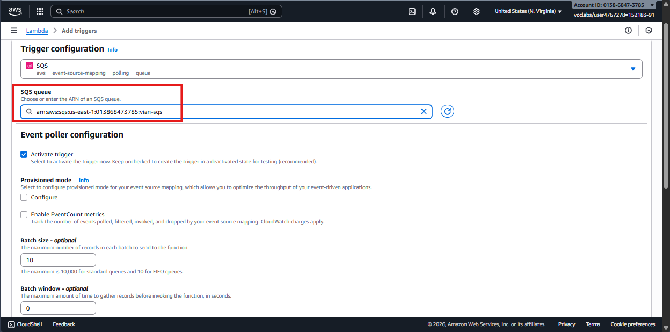Expand the SQS trigger source selector
Viewport: 670px width, 332px height.
pyautogui.click(x=632, y=69)
